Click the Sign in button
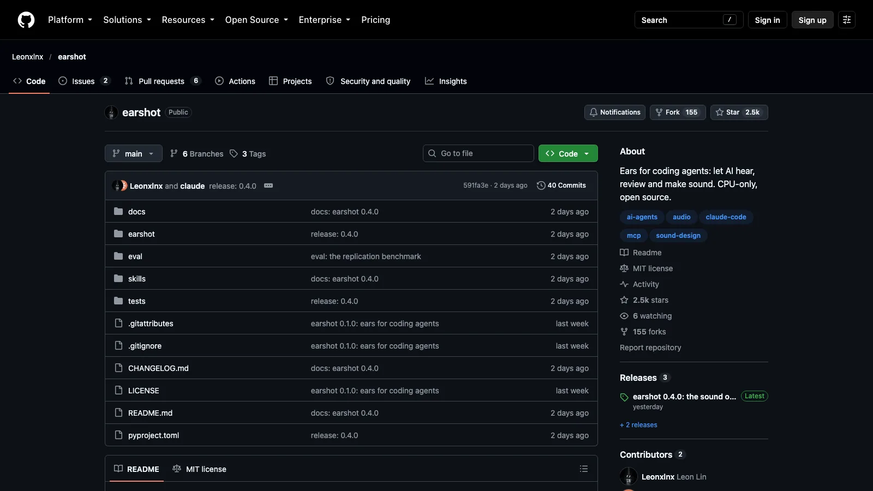Image resolution: width=873 pixels, height=491 pixels. 767,20
